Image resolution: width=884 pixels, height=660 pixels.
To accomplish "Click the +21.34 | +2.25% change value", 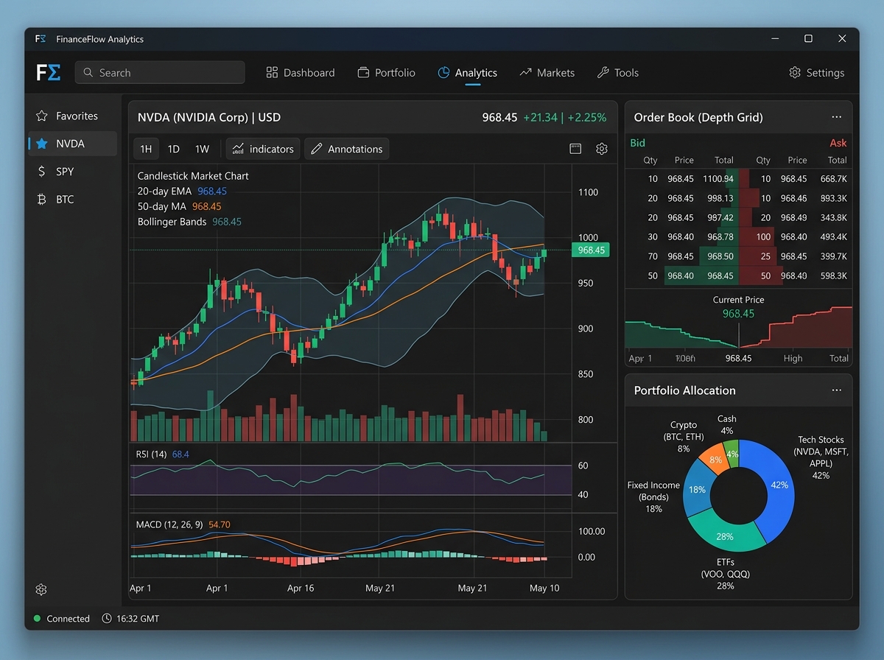I will [x=565, y=117].
